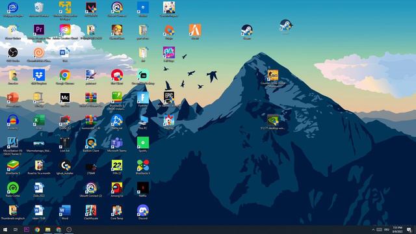
Task: Select the Clash of Clans shortcut
Action: click(117, 30)
